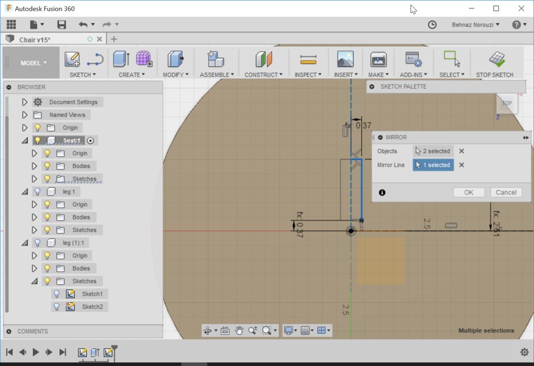This screenshot has width=534, height=366.
Task: Click the timeline Play button
Action: point(36,352)
